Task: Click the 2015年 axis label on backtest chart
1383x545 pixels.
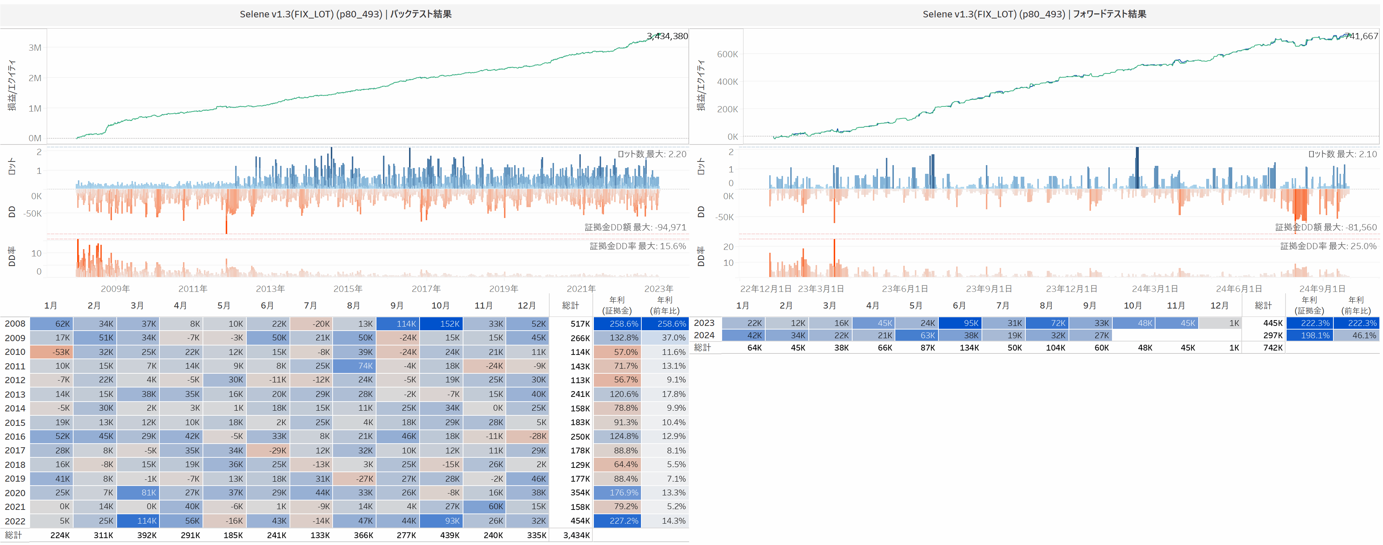Action: tap(347, 289)
